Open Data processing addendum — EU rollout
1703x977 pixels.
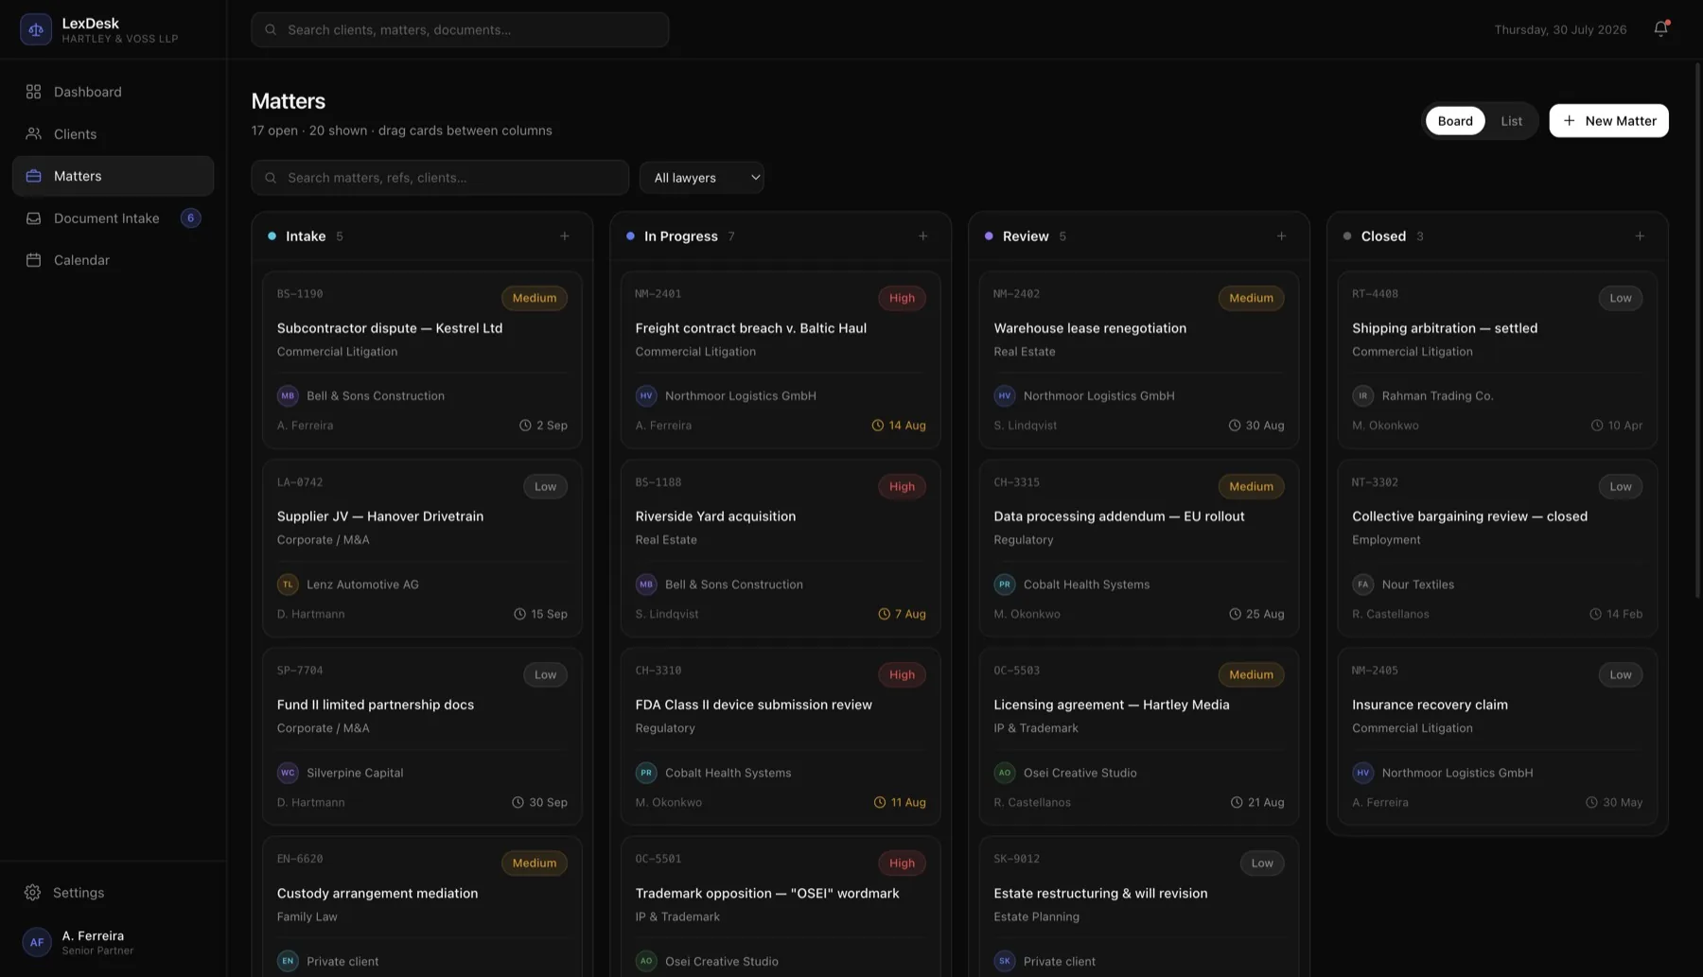[x=1139, y=549]
